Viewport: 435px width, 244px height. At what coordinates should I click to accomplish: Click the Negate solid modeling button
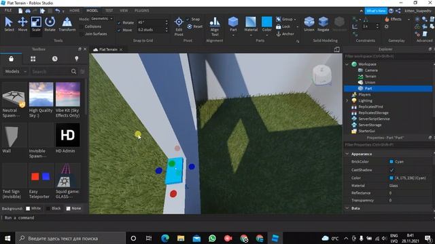[324, 24]
